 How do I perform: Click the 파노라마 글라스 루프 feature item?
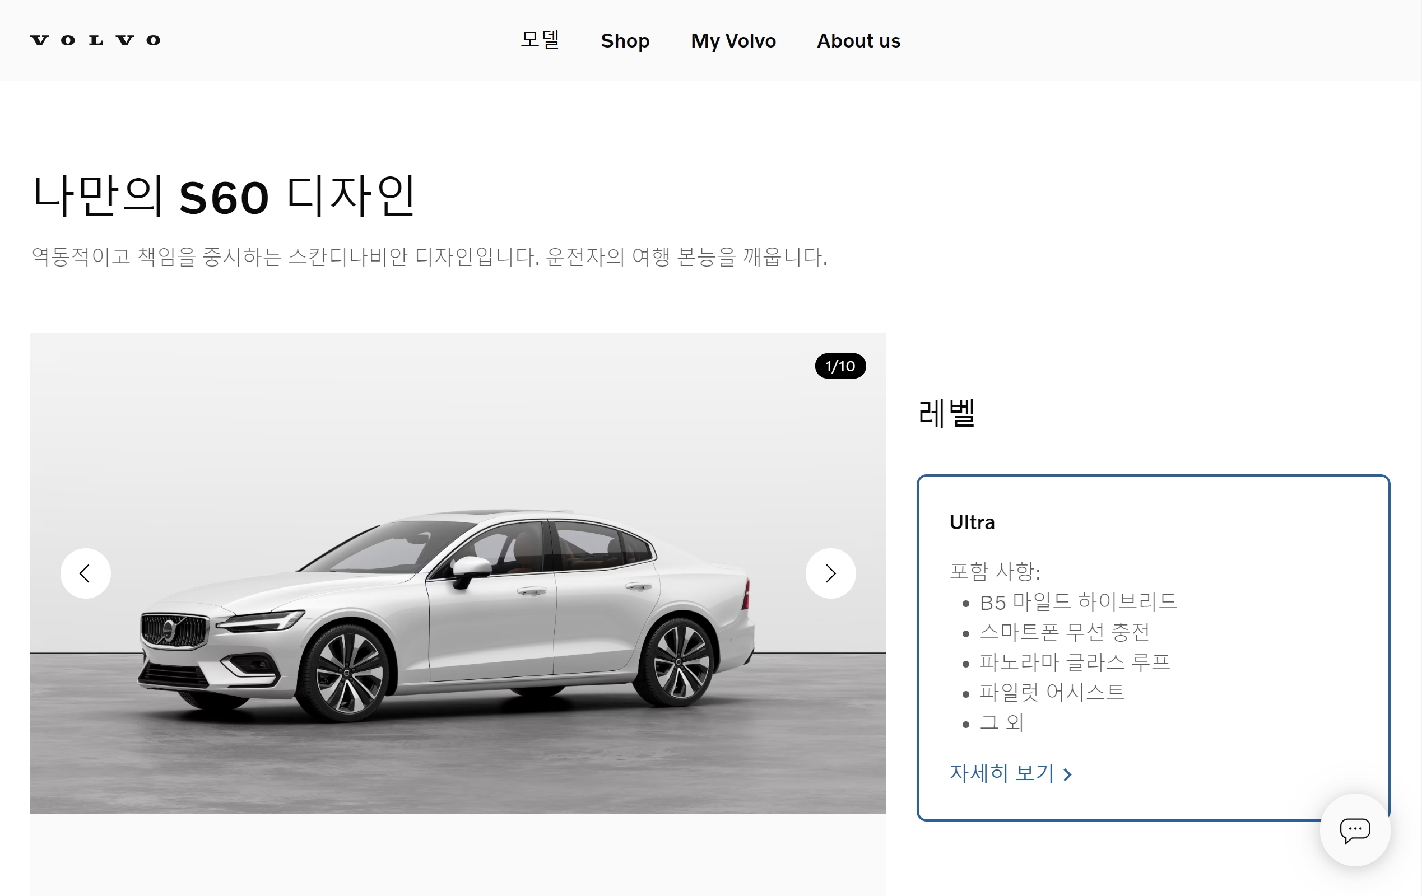[1074, 662]
